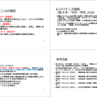97x97 pixels.
Task: Open the 参考文献 references slide
Action: tap(74, 73)
